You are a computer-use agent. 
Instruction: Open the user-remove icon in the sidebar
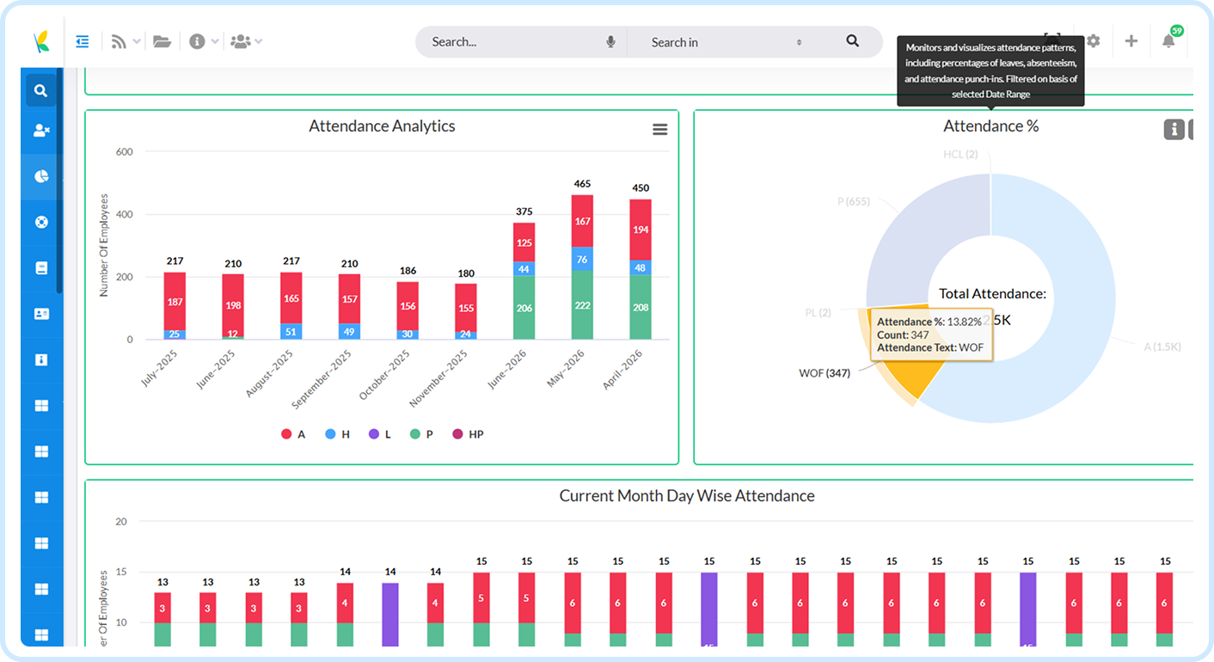(x=40, y=131)
